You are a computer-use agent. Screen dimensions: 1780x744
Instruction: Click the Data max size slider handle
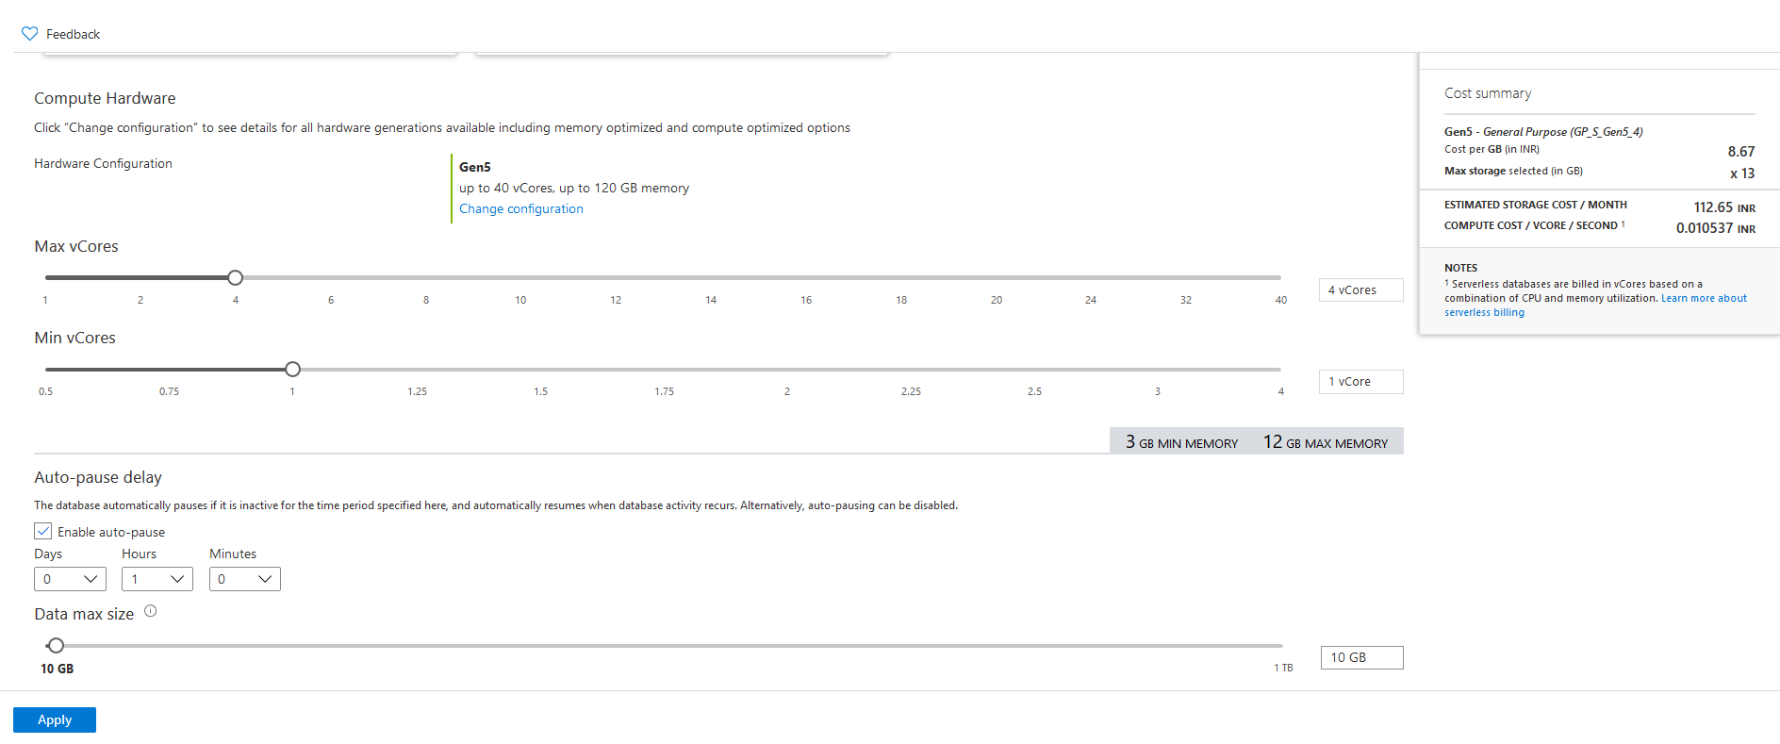click(57, 645)
